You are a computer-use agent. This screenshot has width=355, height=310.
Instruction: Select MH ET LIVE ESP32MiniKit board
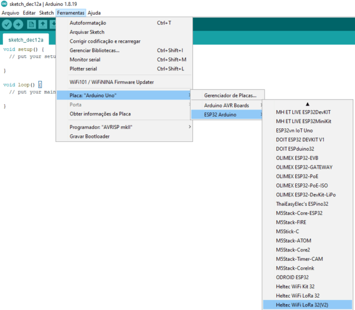[x=308, y=121]
